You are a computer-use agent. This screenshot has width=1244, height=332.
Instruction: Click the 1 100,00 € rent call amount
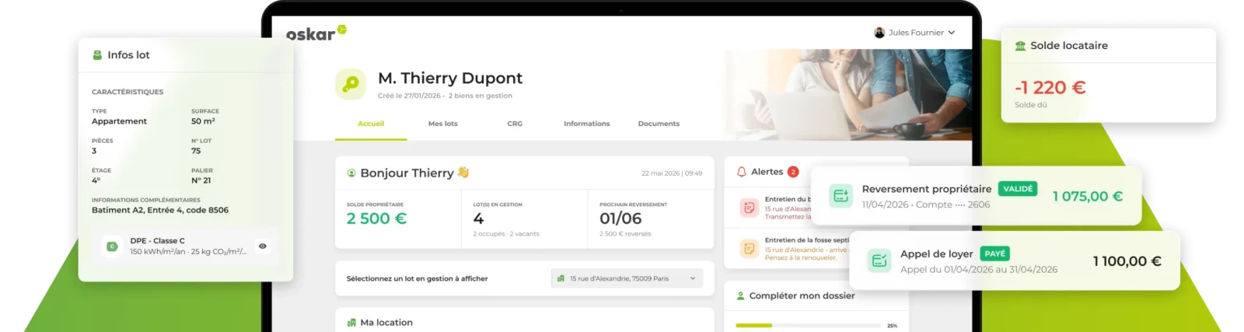pos(1127,261)
